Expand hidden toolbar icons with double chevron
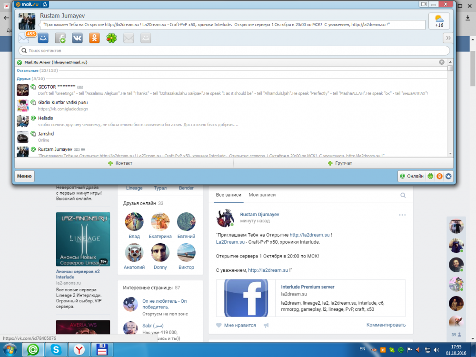The image size is (476, 357). (448, 38)
